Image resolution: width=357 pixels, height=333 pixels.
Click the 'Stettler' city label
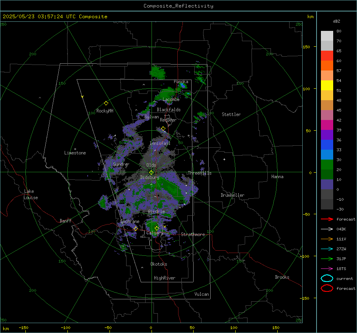pyautogui.click(x=231, y=114)
